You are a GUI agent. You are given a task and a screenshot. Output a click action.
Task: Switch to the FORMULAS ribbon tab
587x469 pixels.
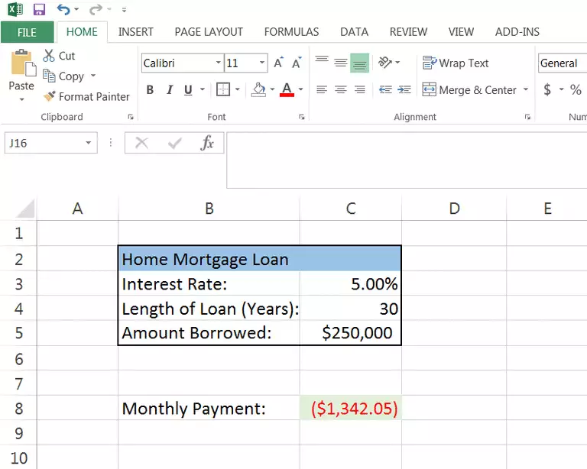(291, 32)
